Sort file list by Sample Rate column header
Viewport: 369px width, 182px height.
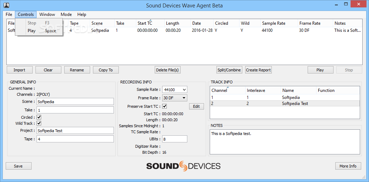pos(279,23)
